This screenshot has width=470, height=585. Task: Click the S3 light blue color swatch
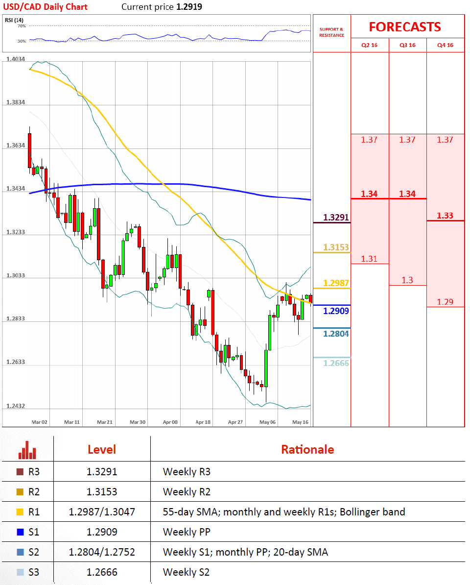(x=20, y=572)
